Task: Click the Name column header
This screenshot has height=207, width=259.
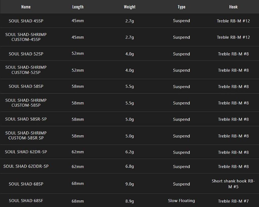Action: click(x=26, y=7)
